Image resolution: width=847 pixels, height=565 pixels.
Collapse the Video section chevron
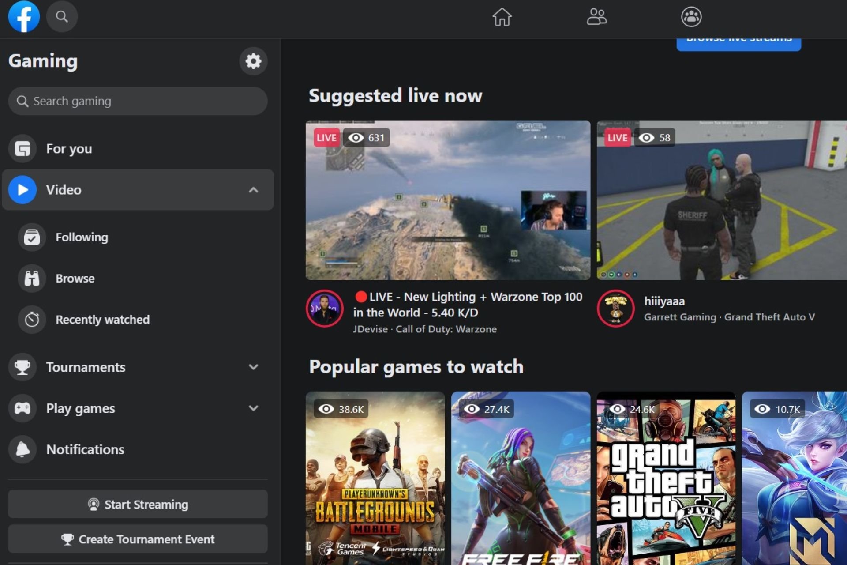point(253,190)
